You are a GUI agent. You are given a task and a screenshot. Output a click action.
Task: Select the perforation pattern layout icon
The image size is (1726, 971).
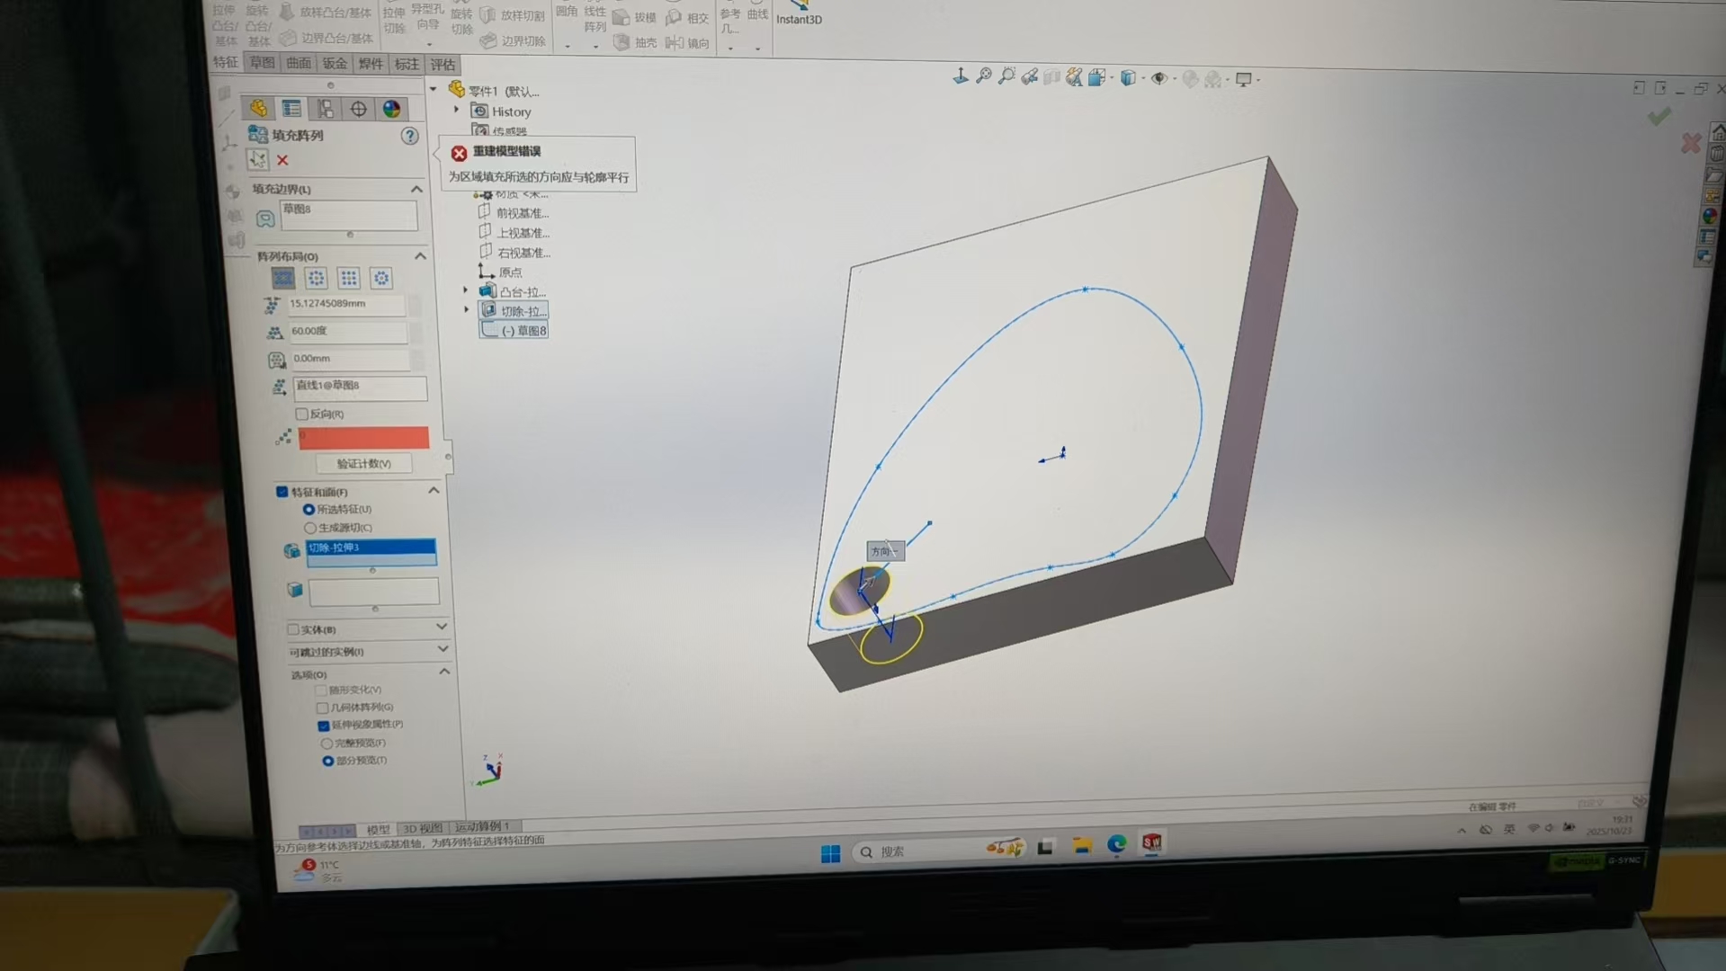tap(283, 278)
